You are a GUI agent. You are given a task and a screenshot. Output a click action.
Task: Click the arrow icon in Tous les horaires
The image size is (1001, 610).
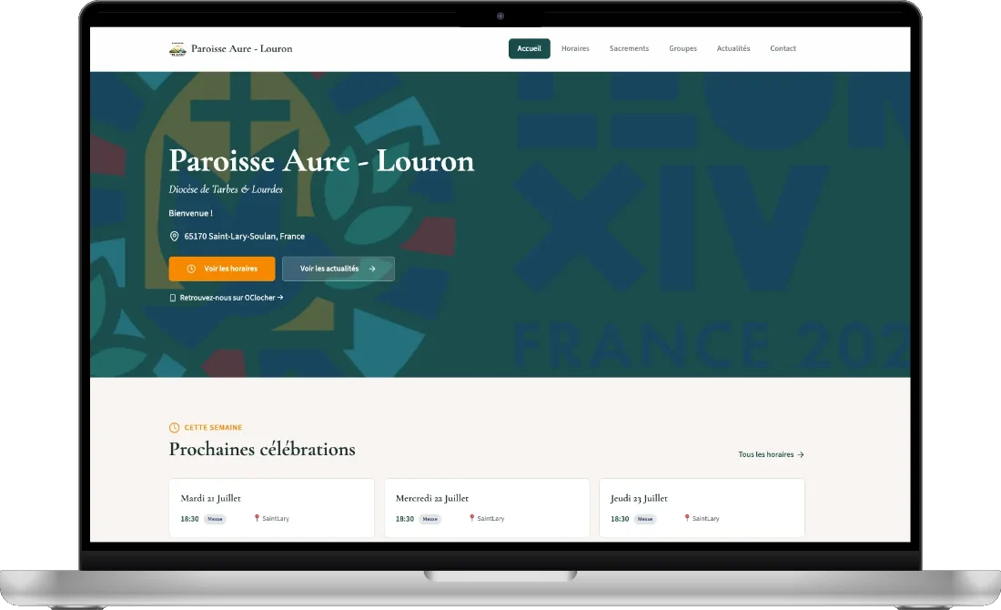tap(801, 455)
